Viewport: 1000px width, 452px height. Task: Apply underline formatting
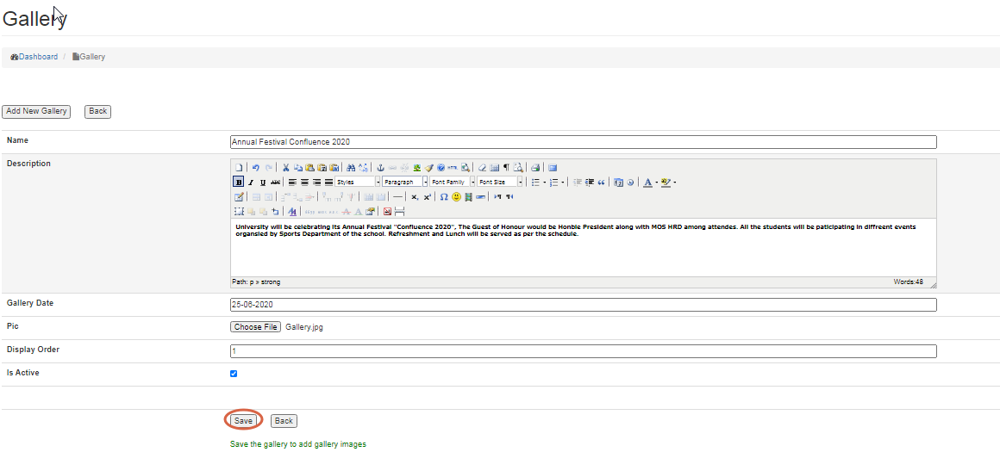coord(263,183)
